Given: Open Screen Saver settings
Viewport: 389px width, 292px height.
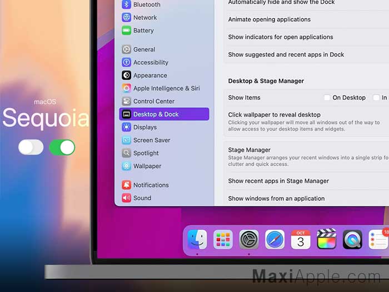Looking at the screenshot, I should tap(164, 140).
